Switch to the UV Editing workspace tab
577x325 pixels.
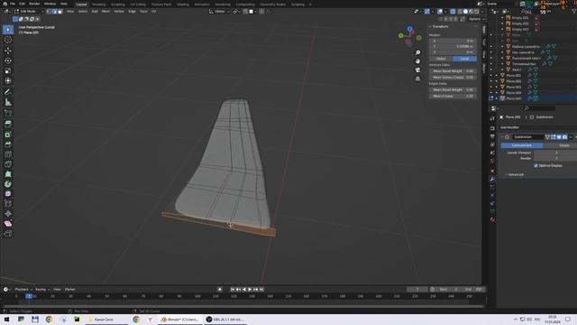(x=138, y=5)
